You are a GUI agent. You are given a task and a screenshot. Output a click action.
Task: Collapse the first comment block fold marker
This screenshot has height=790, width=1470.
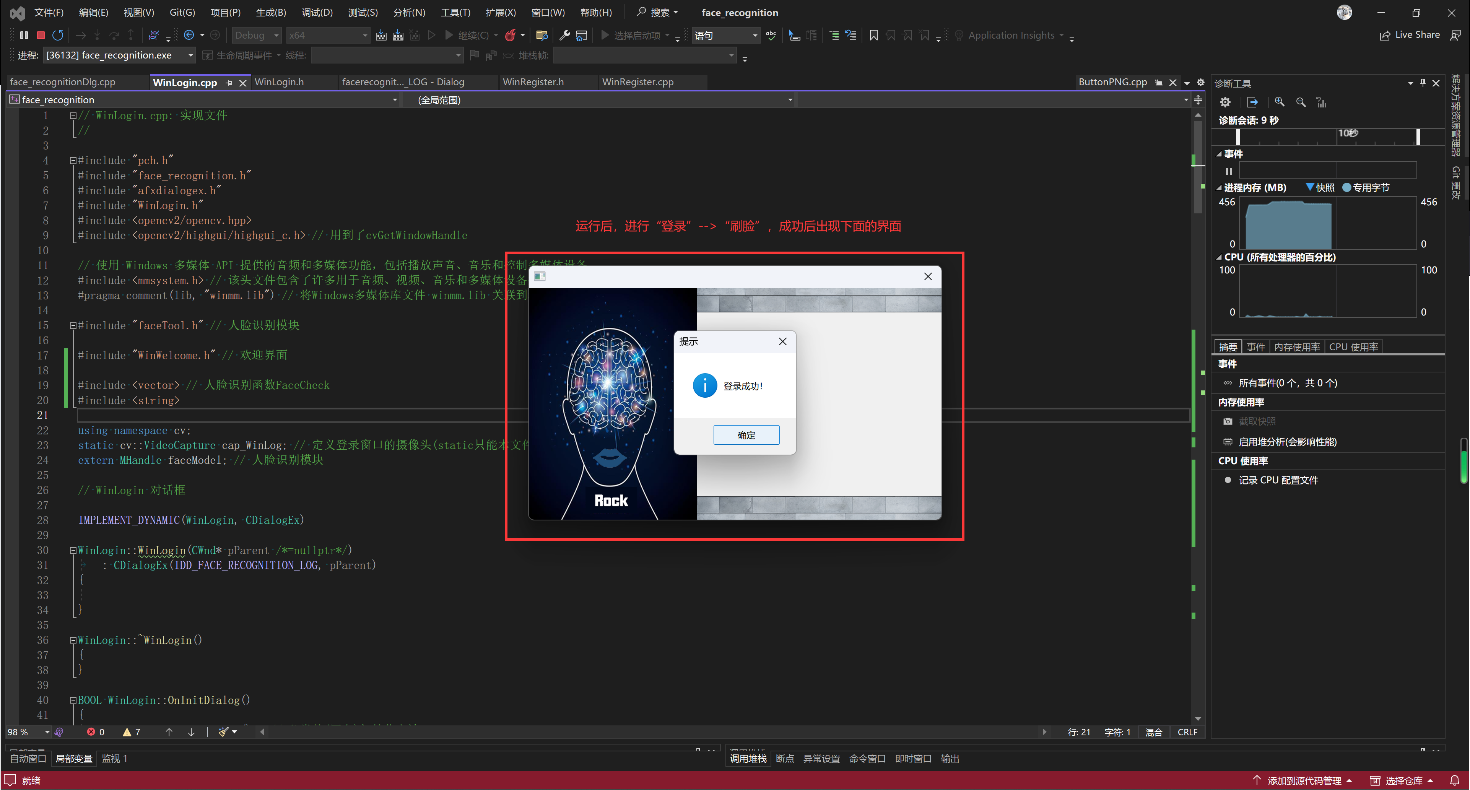[x=73, y=115]
